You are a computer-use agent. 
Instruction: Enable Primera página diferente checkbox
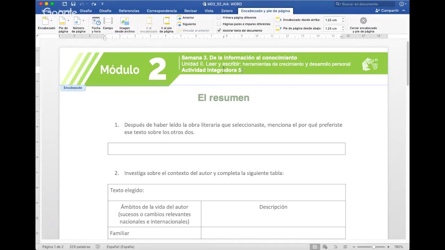pyautogui.click(x=219, y=18)
